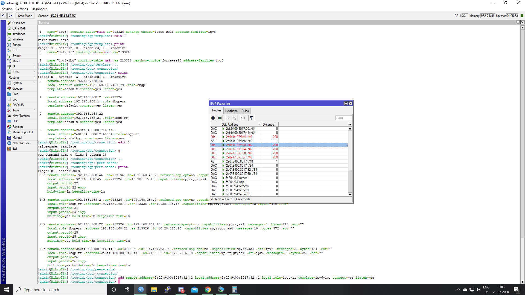The image size is (525, 295).
Task: Open the Settings menu
Action: [22, 9]
